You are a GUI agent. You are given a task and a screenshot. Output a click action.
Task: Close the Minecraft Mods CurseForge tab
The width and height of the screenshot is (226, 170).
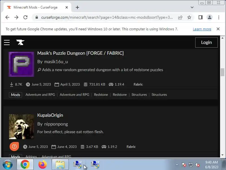[67, 7]
